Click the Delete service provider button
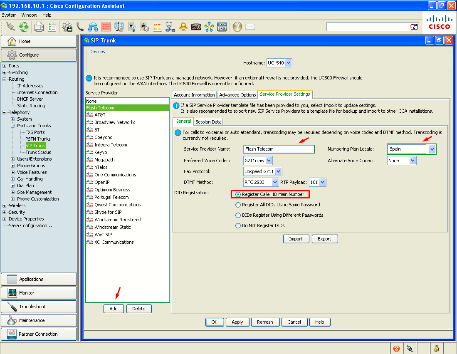 pos(139,309)
